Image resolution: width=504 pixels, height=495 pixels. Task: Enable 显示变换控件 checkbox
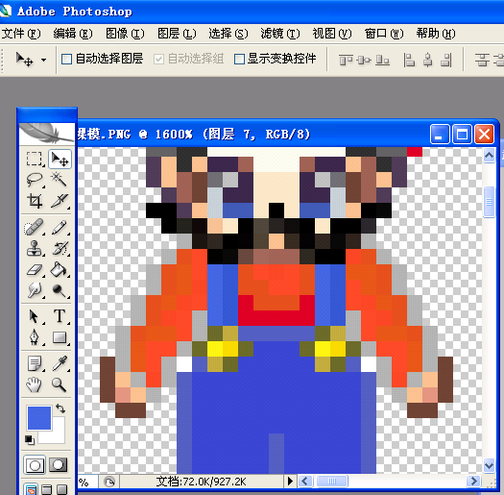tap(239, 59)
